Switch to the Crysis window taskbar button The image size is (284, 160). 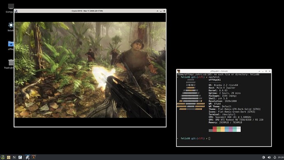tap(28, 157)
